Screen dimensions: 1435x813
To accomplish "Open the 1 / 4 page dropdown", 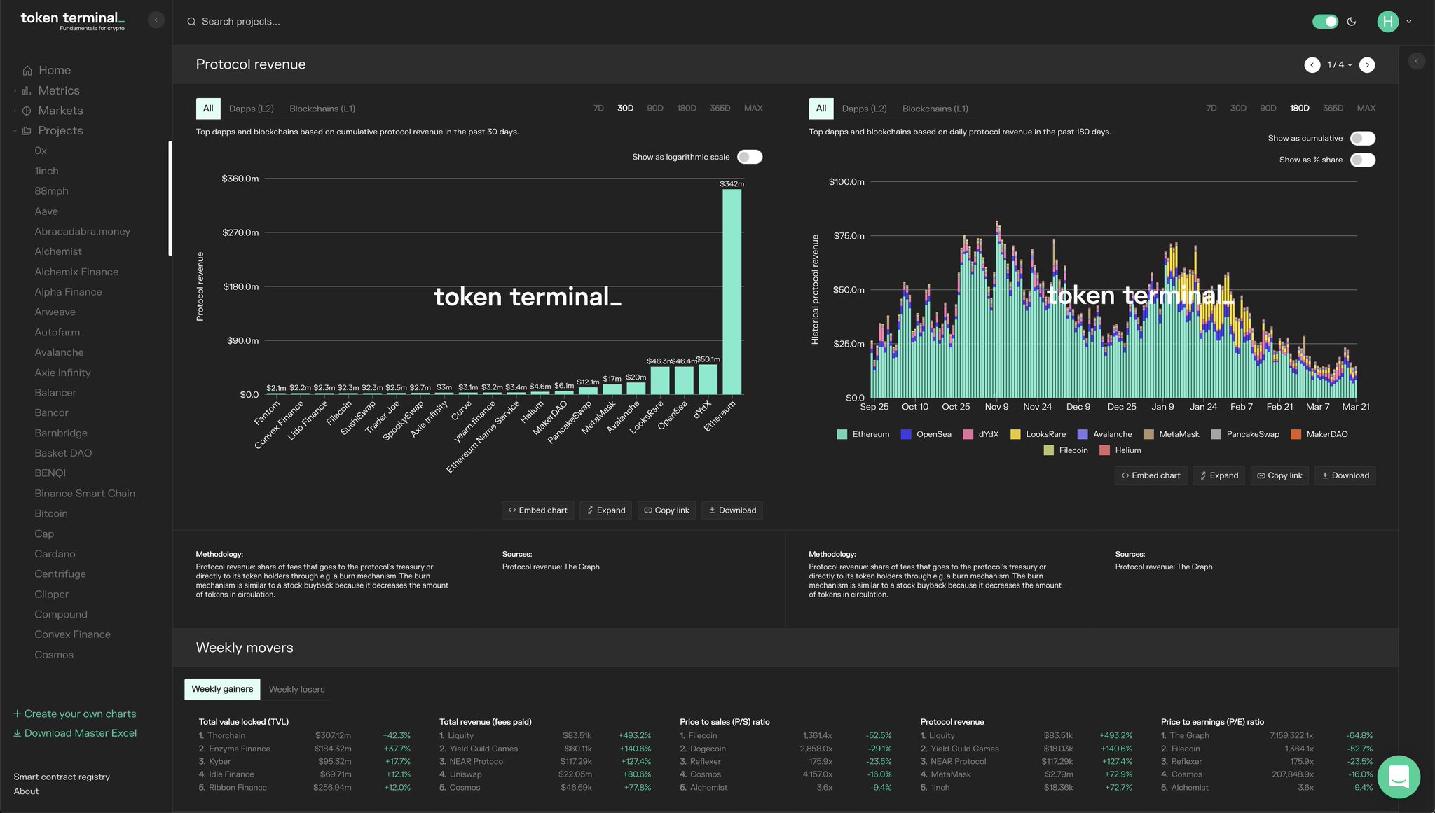I will (1339, 64).
